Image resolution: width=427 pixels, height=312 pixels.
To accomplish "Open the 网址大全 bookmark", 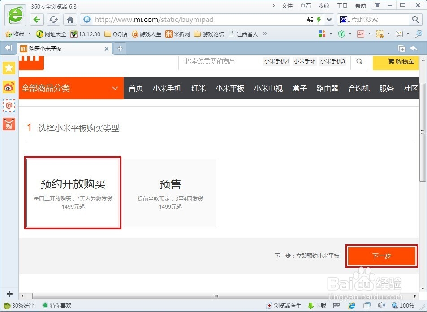I will (x=51, y=34).
